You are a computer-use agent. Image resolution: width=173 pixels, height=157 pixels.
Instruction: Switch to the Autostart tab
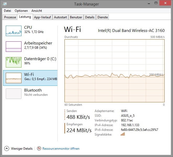(x=60, y=17)
